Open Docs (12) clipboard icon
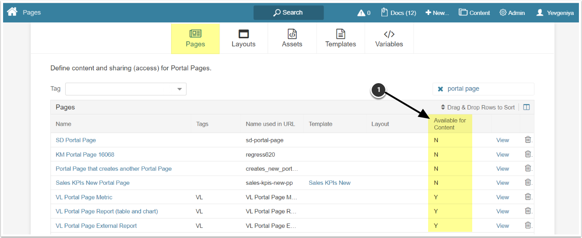This screenshot has height=238, width=582. point(384,12)
